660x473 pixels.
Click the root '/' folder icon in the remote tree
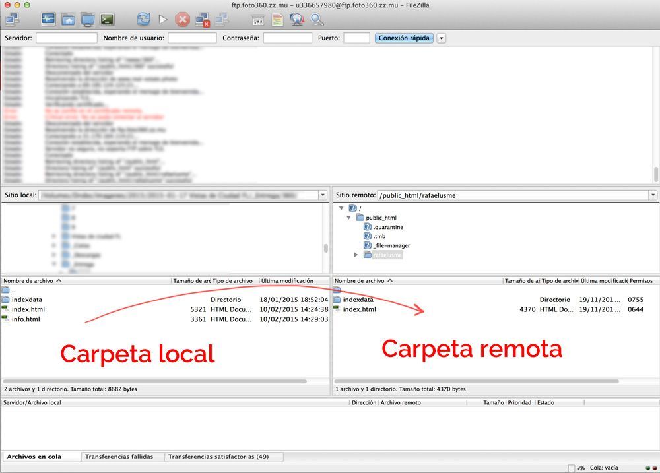352,208
